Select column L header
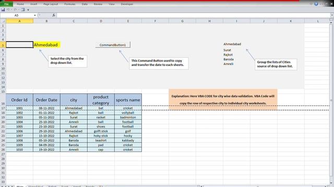 coord(318,21)
